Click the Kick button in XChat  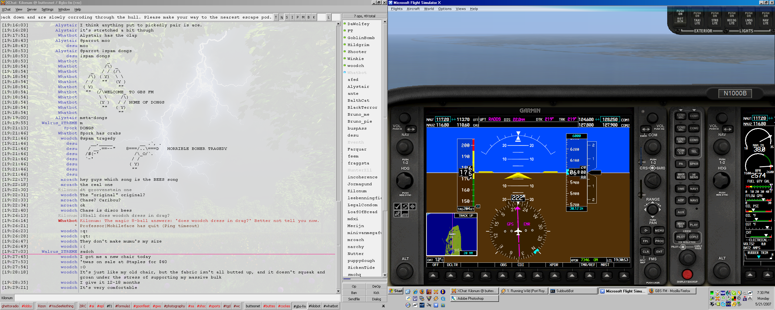point(376,293)
